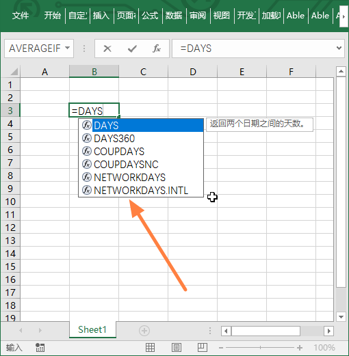Open Insert Function fx dialog
This screenshot has height=356, width=349.
click(157, 49)
